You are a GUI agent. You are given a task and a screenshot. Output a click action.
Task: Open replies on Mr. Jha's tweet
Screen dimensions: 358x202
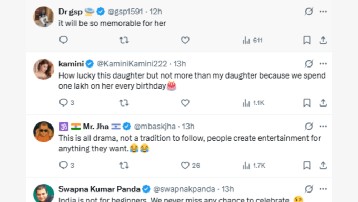tap(67, 165)
